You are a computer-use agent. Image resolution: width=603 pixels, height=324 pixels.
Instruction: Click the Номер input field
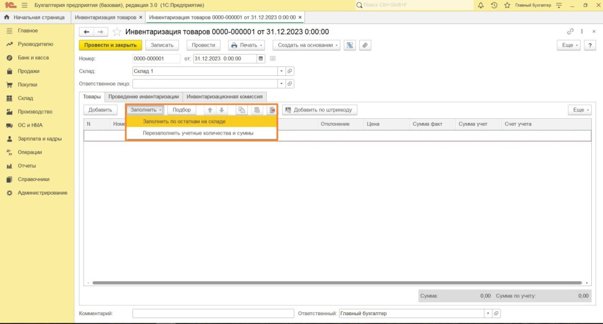pos(156,59)
